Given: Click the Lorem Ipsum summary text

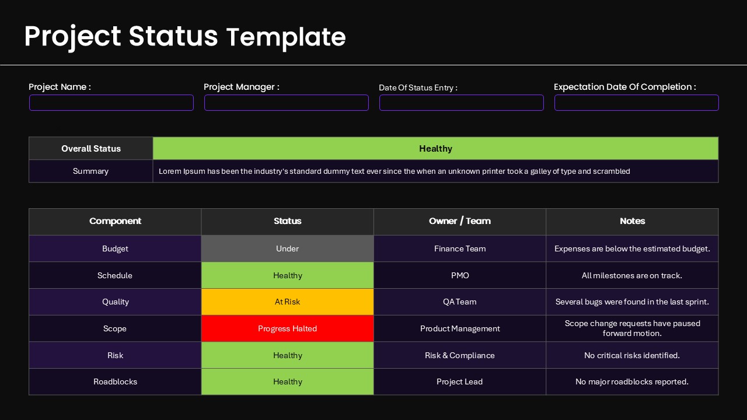Looking at the screenshot, I should pos(395,171).
